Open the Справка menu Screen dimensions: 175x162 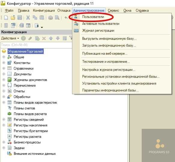click(x=142, y=10)
